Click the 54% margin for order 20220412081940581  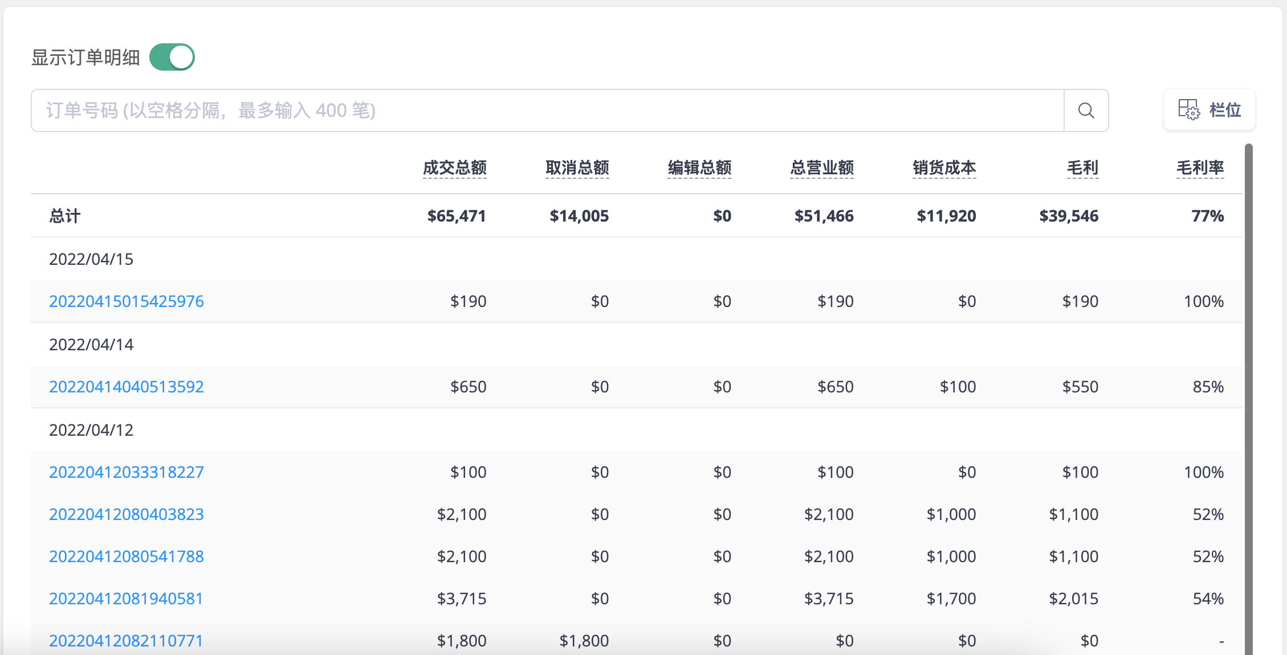[x=1208, y=599]
